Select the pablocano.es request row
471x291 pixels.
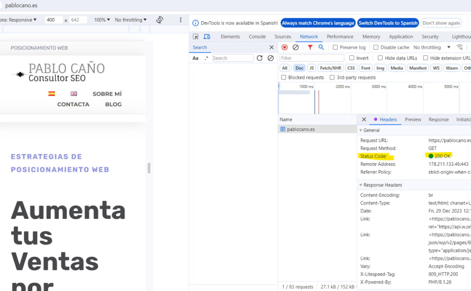pyautogui.click(x=317, y=129)
